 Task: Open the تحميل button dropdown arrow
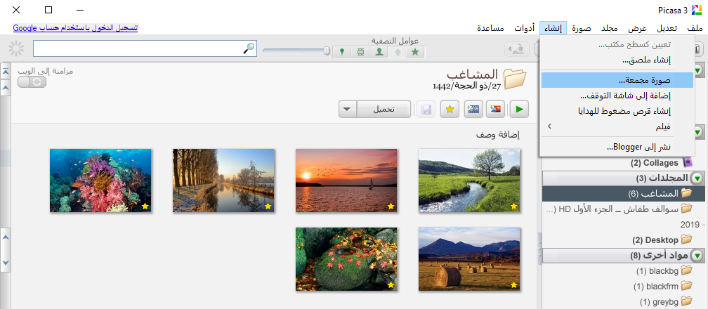(347, 109)
